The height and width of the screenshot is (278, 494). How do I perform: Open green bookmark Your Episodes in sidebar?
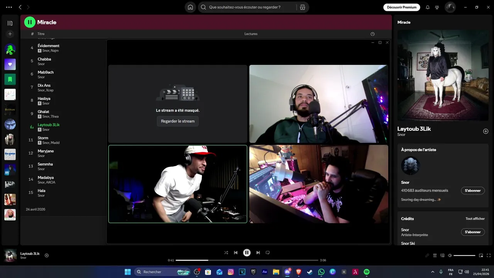coord(10,79)
